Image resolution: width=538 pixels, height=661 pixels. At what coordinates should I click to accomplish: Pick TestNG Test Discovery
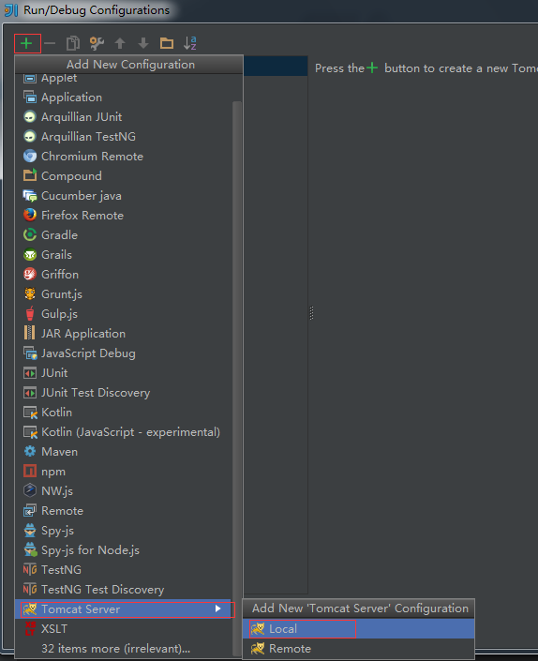coord(123,590)
